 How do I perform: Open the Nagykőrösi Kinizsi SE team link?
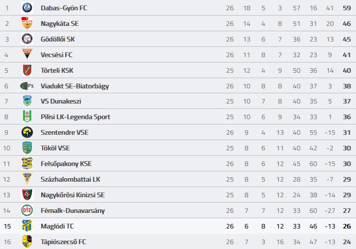[72, 195]
